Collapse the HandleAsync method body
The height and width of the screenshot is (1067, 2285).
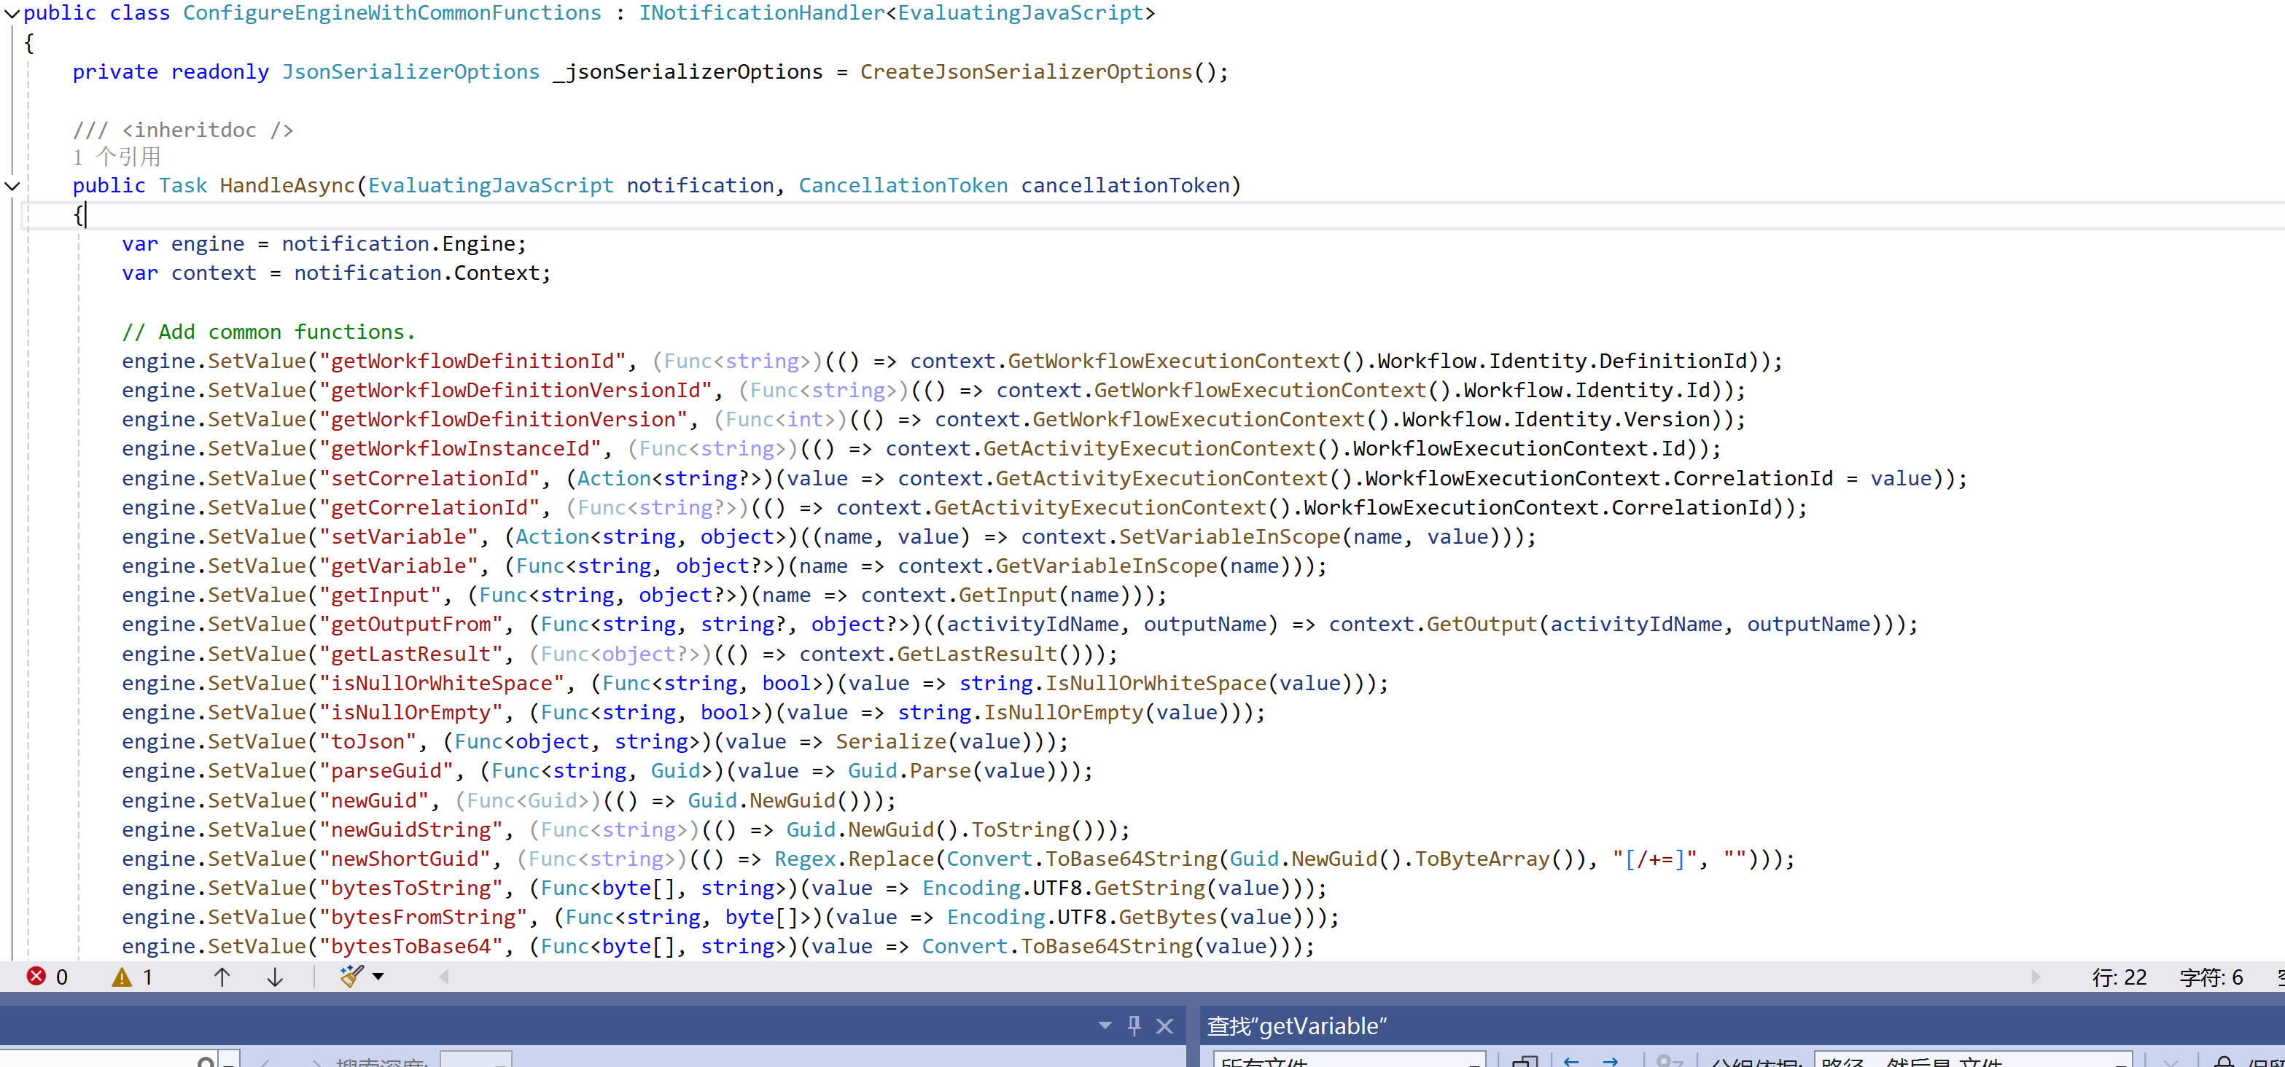pos(12,185)
